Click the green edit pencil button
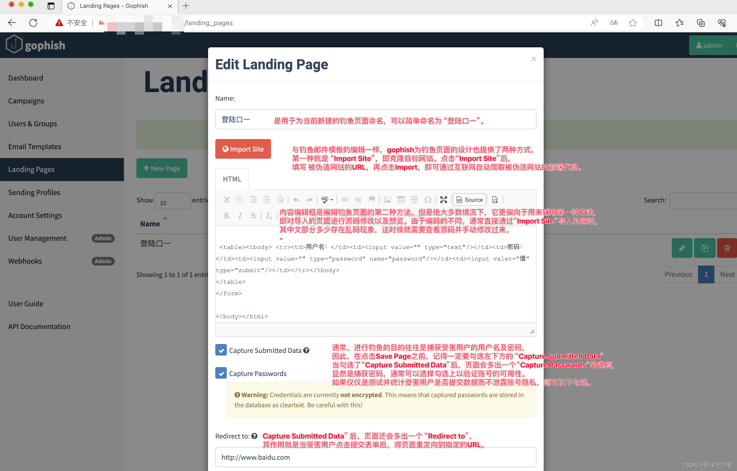Screen dimensions: 737x471 [x=682, y=248]
